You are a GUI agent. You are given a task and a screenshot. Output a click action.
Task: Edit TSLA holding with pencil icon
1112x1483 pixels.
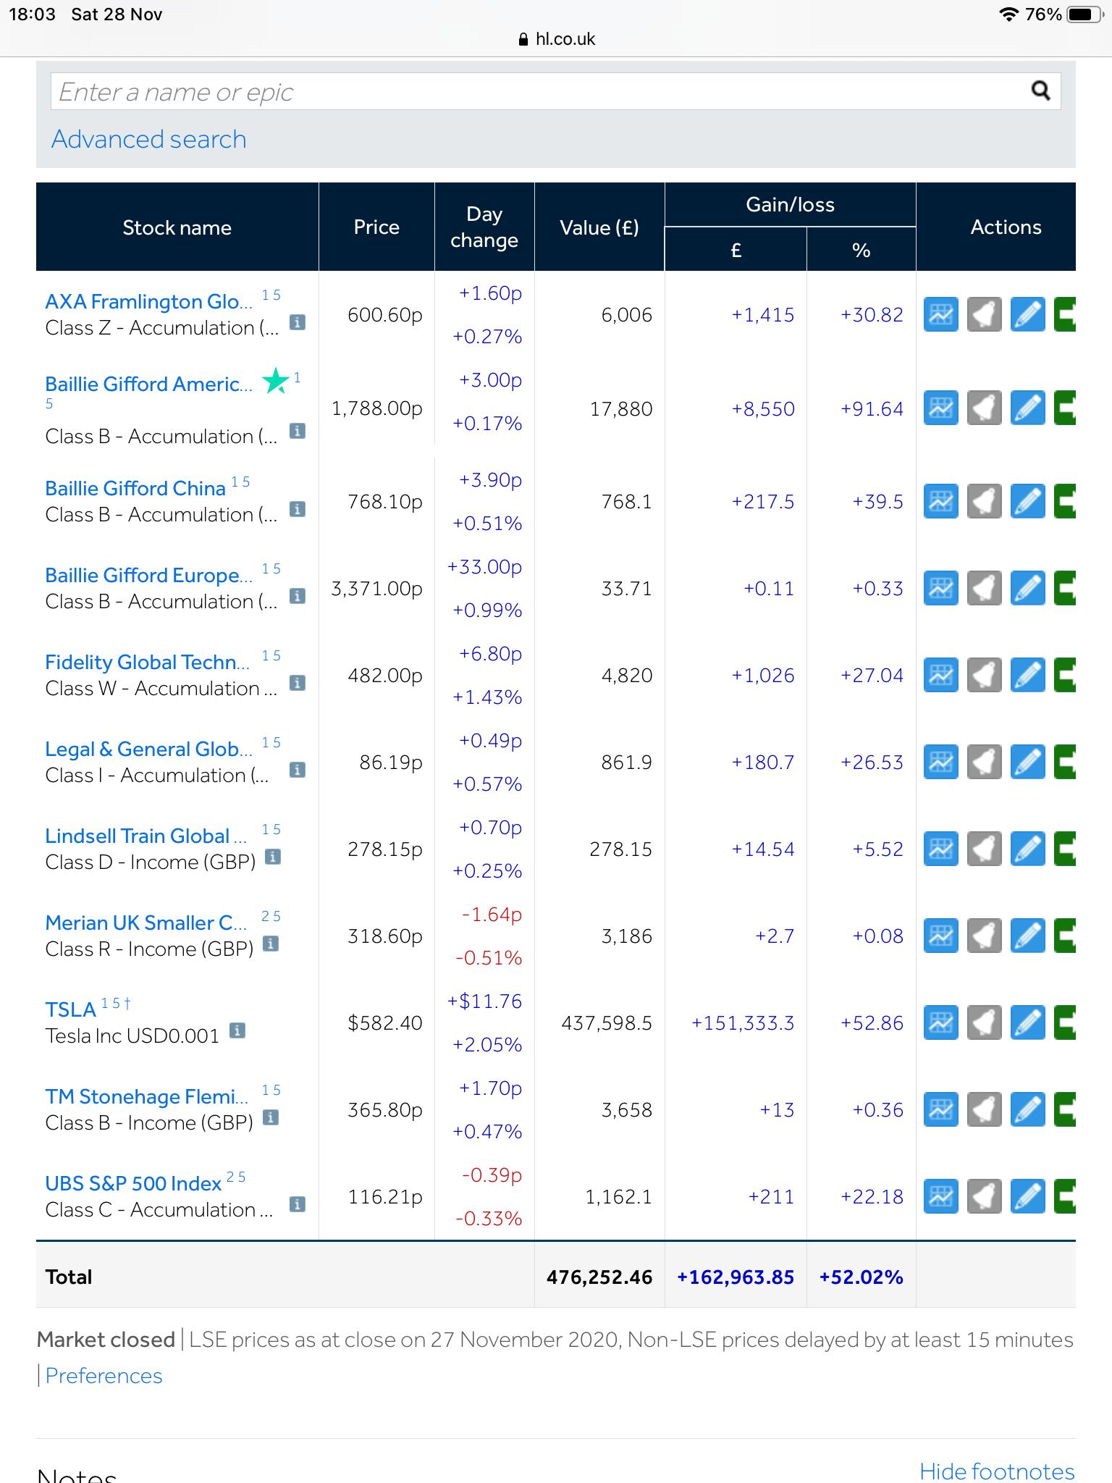(x=1027, y=1022)
